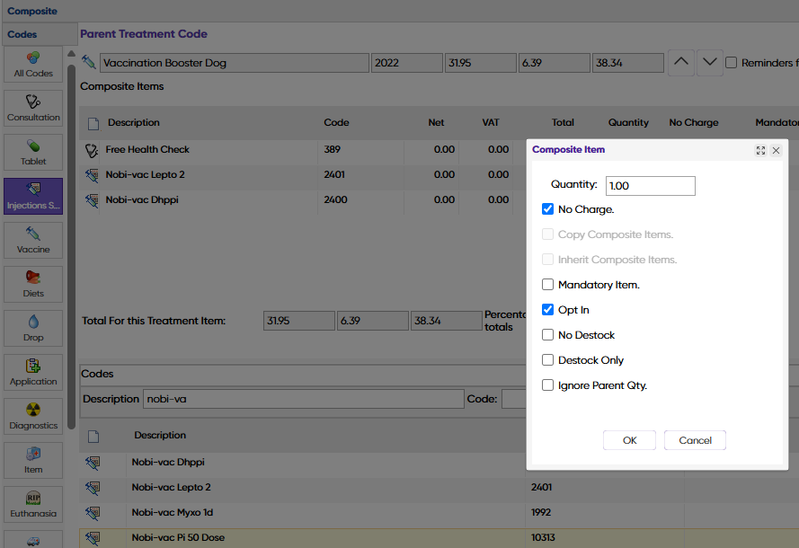Select the Vaccine category icon
Screen dimensions: 799x548
(x=33, y=240)
